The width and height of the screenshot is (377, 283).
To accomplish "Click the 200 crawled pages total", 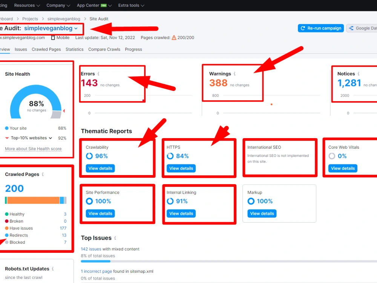I will point(14,188).
